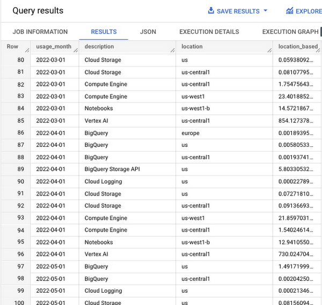Screen dimensions: 322x305
Task: Click value 0.07271810 in row 91
Action: coord(296,194)
